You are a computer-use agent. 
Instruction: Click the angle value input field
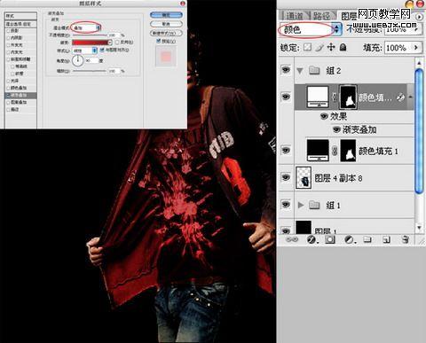91,60
